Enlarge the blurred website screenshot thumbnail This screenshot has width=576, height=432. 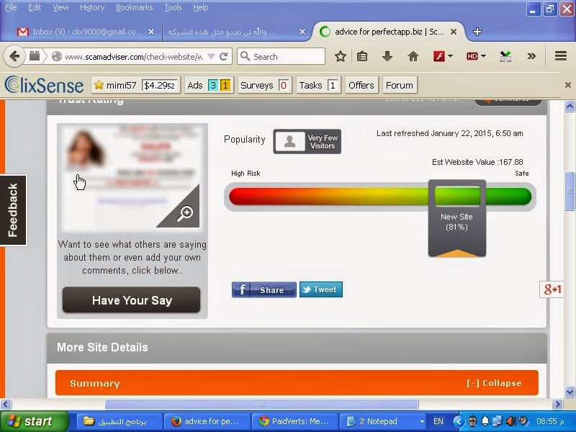[x=132, y=177]
